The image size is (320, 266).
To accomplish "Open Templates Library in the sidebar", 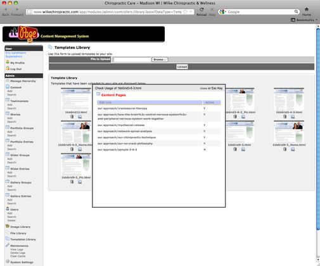I will pyautogui.click(x=23, y=239).
